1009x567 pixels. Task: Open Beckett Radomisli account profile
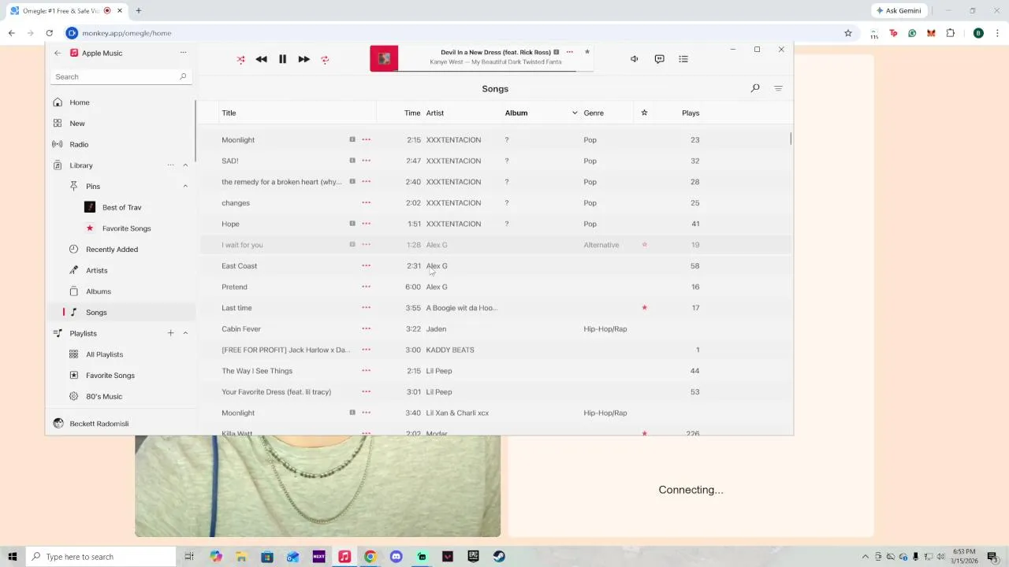click(99, 424)
